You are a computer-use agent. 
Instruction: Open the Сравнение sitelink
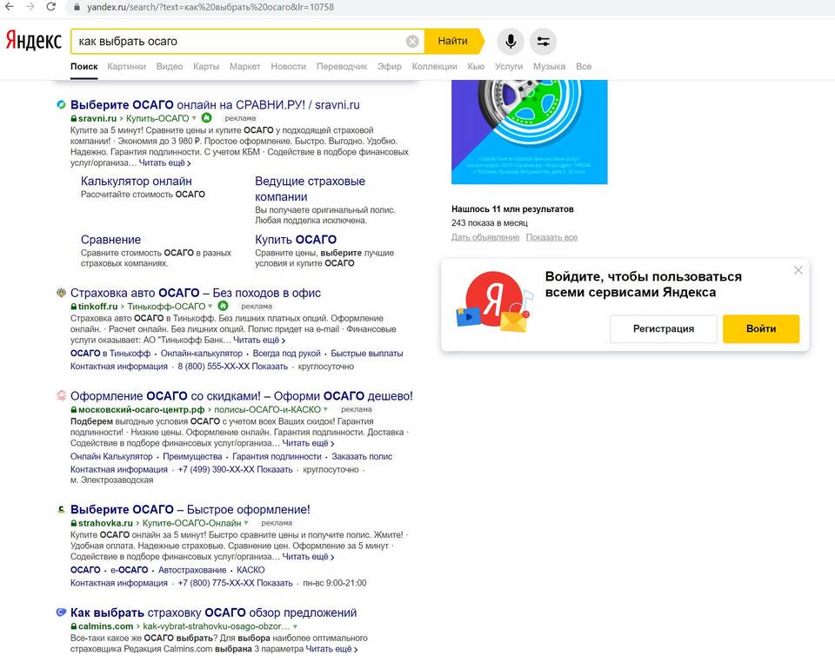[x=110, y=240]
